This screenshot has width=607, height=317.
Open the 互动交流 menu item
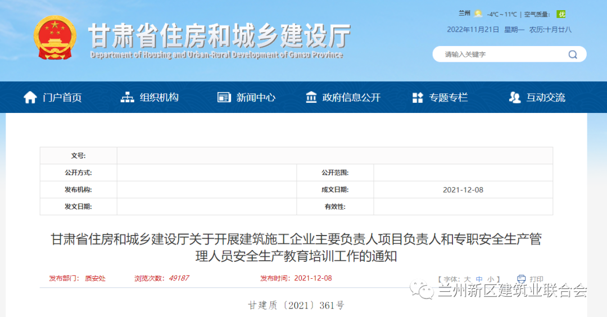(546, 98)
